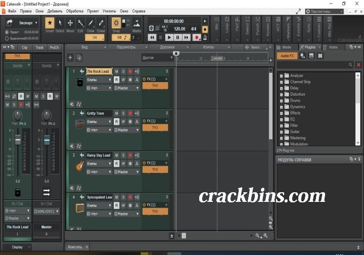Open the Display options dropdown
Image resolution: width=364 pixels, height=255 pixels.
tap(18, 247)
